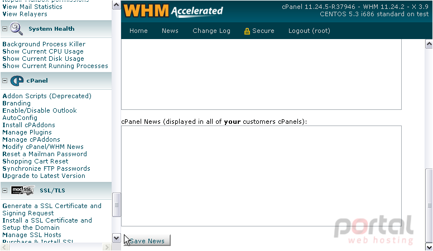Select Secure in the top navigation
The image size is (433, 251).
click(263, 31)
